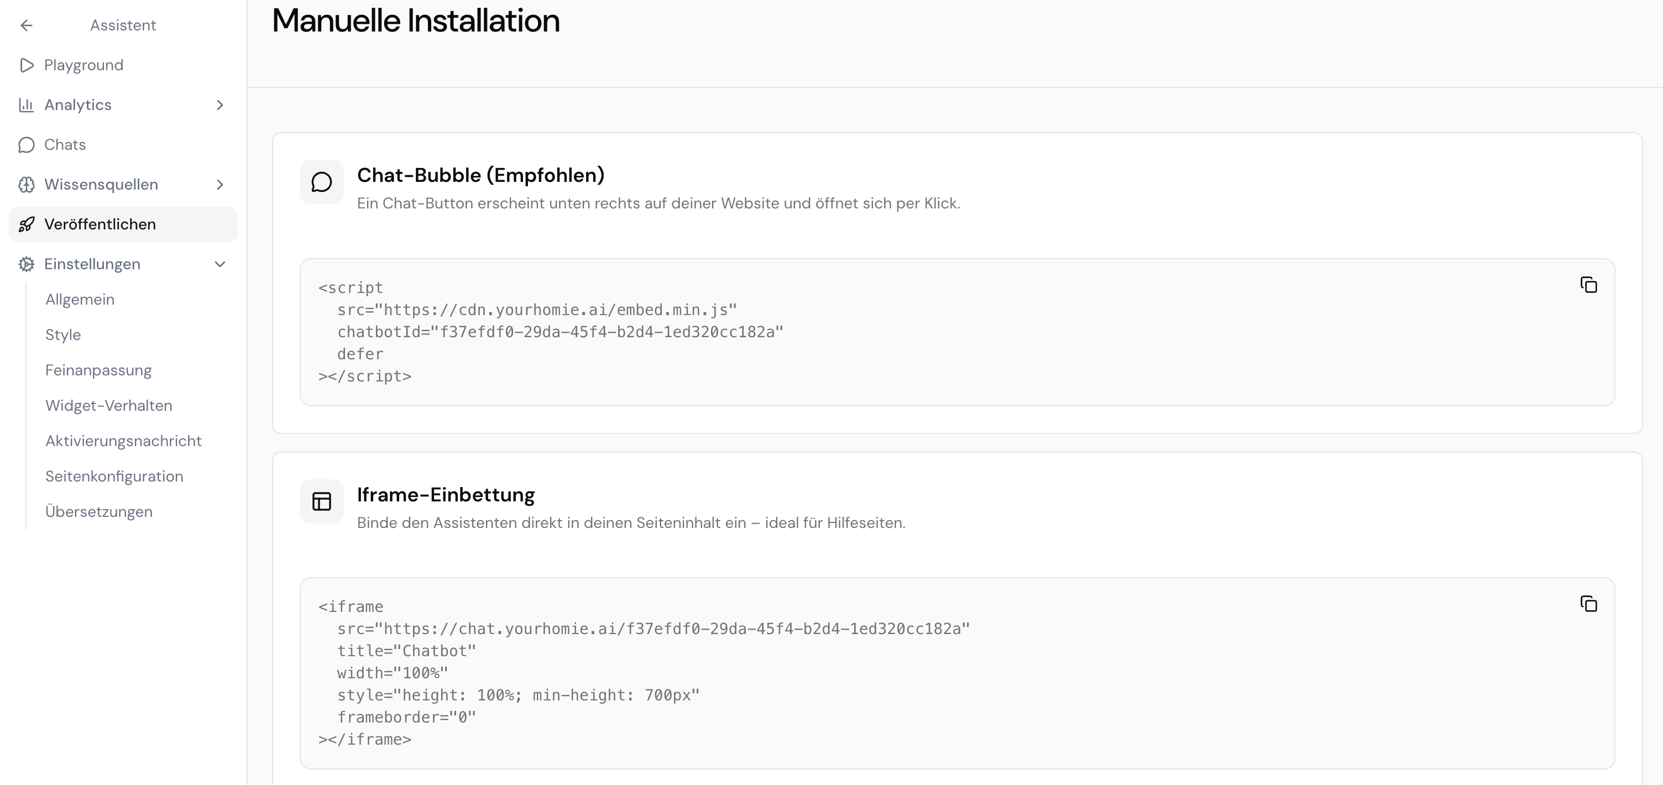The image size is (1663, 785).
Task: Click the frameborder="0" line
Action: click(407, 717)
